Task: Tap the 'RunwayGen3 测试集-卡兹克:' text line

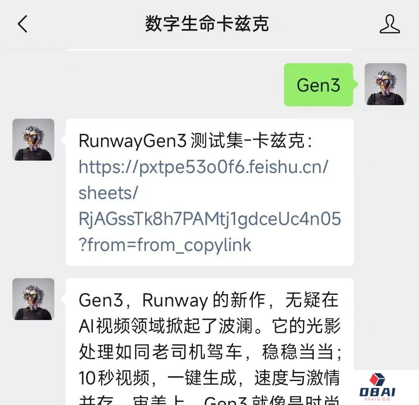Action: coord(195,140)
